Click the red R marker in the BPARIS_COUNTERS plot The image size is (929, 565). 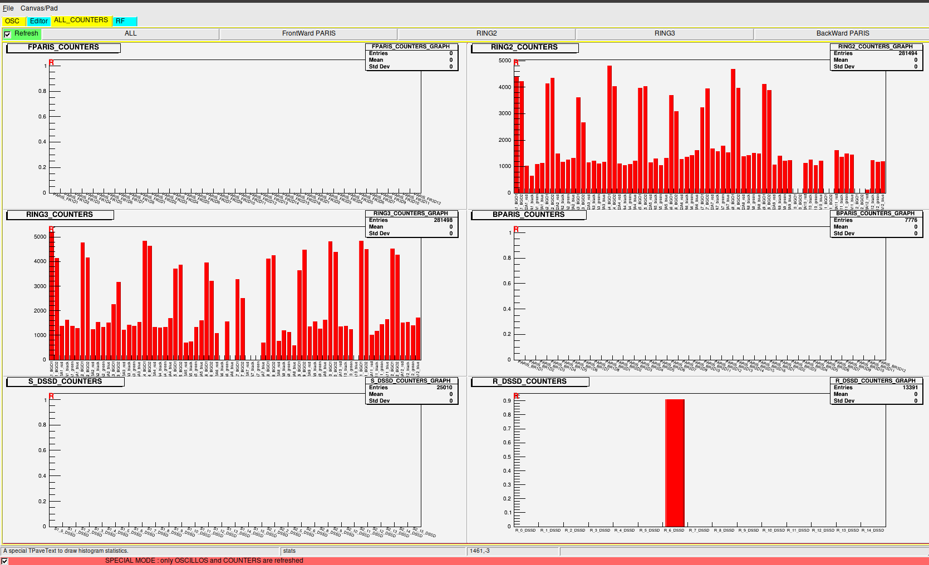pos(516,230)
